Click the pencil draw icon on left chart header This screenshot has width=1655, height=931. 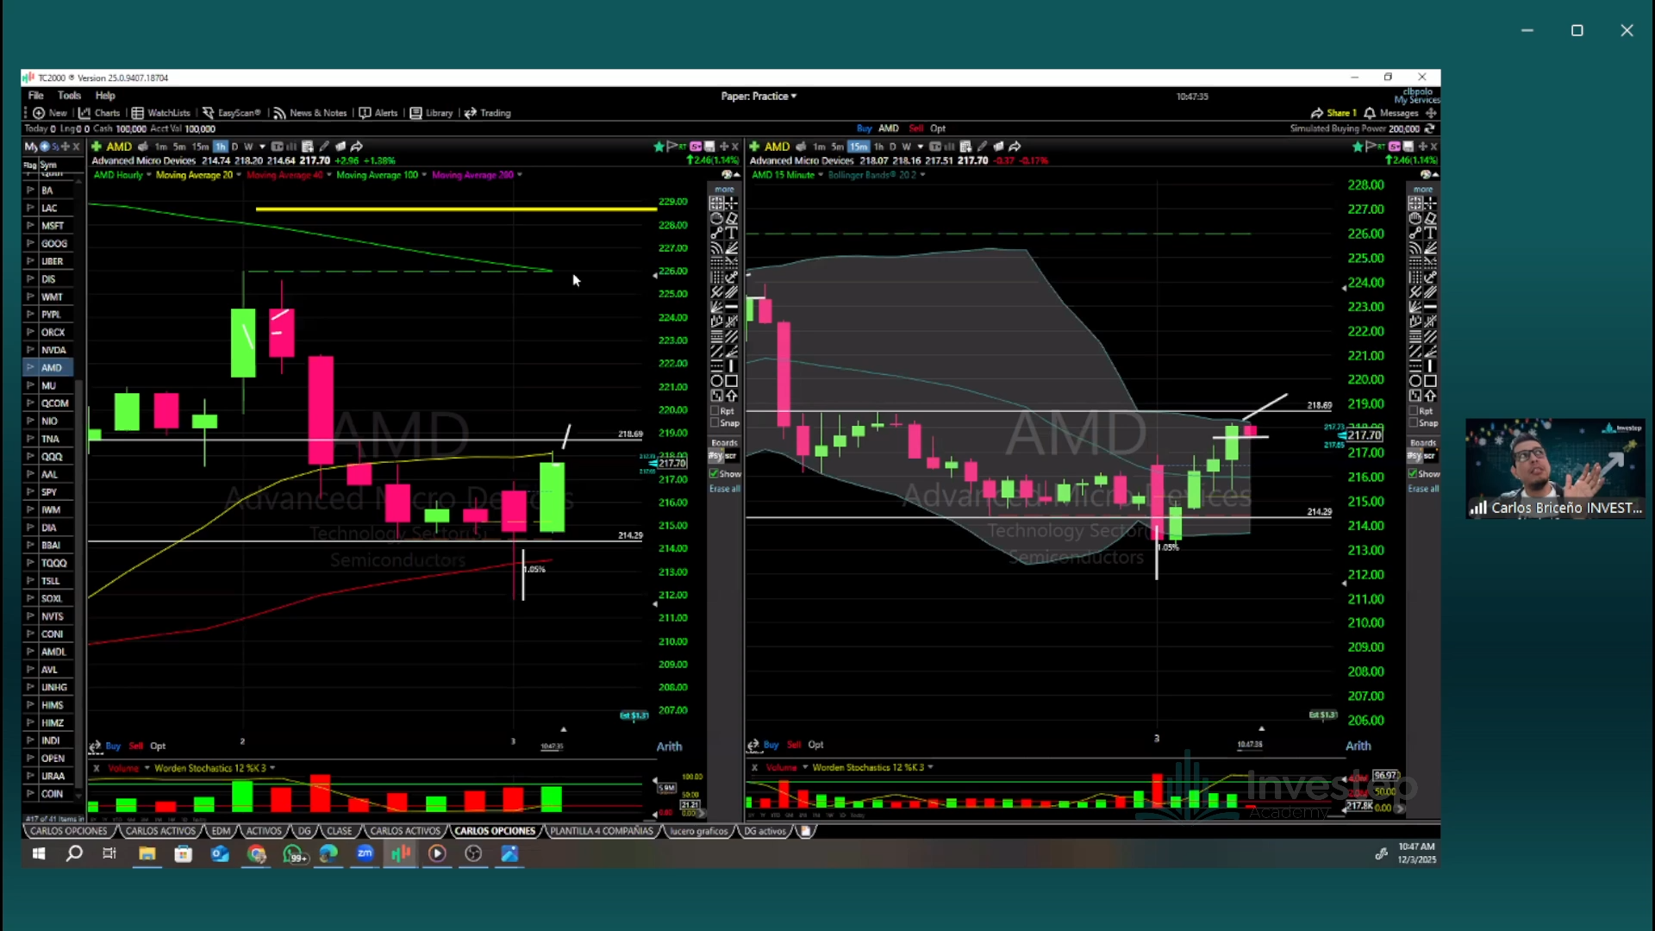324,147
